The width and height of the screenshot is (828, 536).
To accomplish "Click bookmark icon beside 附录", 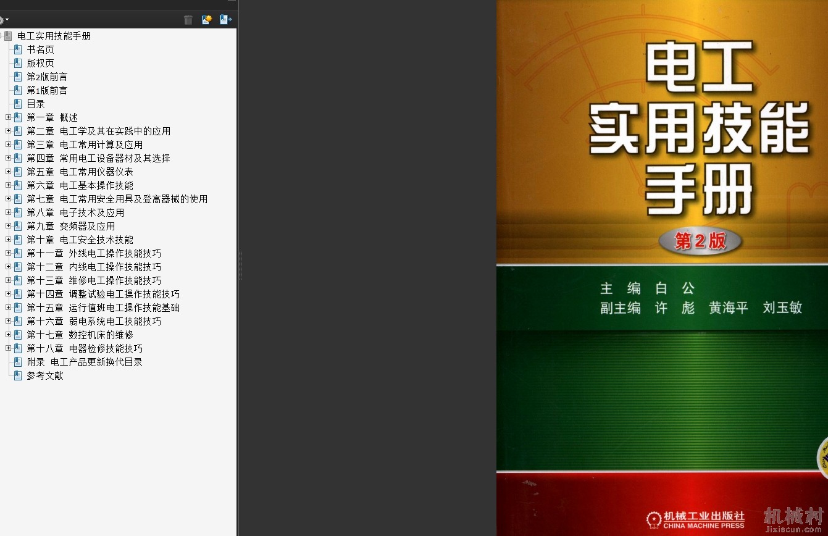I will [x=18, y=362].
